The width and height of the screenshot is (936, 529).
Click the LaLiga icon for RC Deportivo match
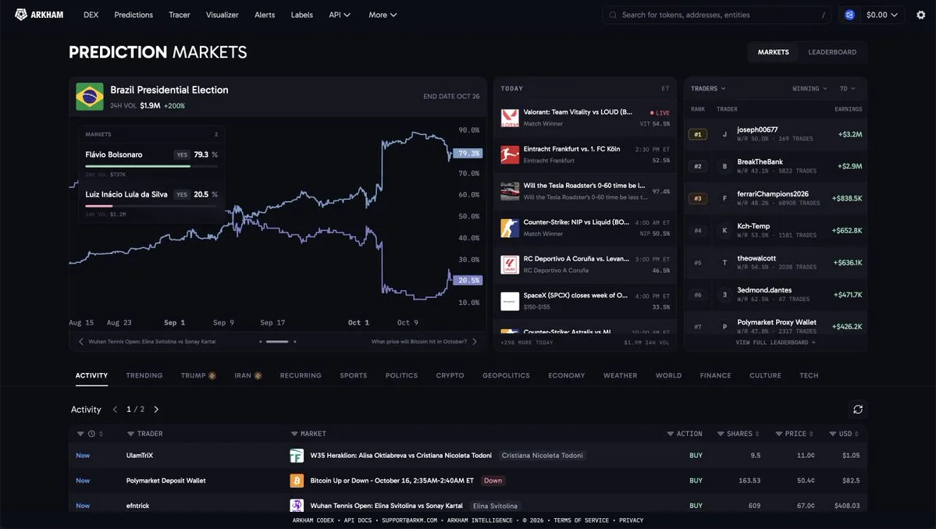tap(510, 264)
